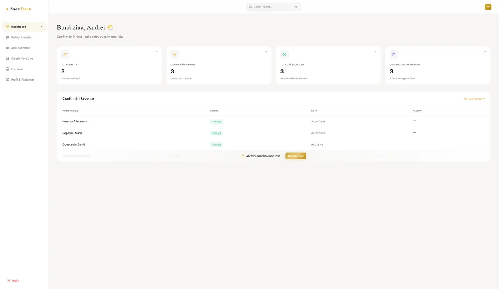Click Participă badge for Ionescu Alexandru
The height and width of the screenshot is (289, 499).
click(x=216, y=122)
